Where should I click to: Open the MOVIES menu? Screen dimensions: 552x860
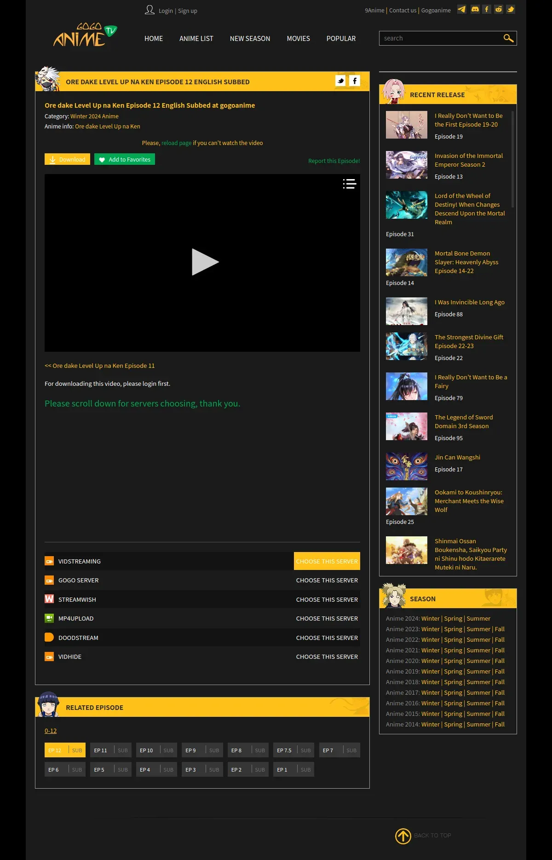point(299,39)
